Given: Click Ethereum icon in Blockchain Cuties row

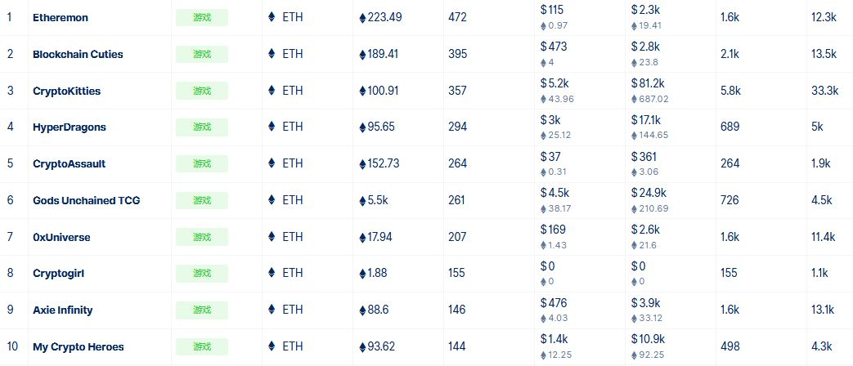Looking at the screenshot, I should pyautogui.click(x=272, y=54).
